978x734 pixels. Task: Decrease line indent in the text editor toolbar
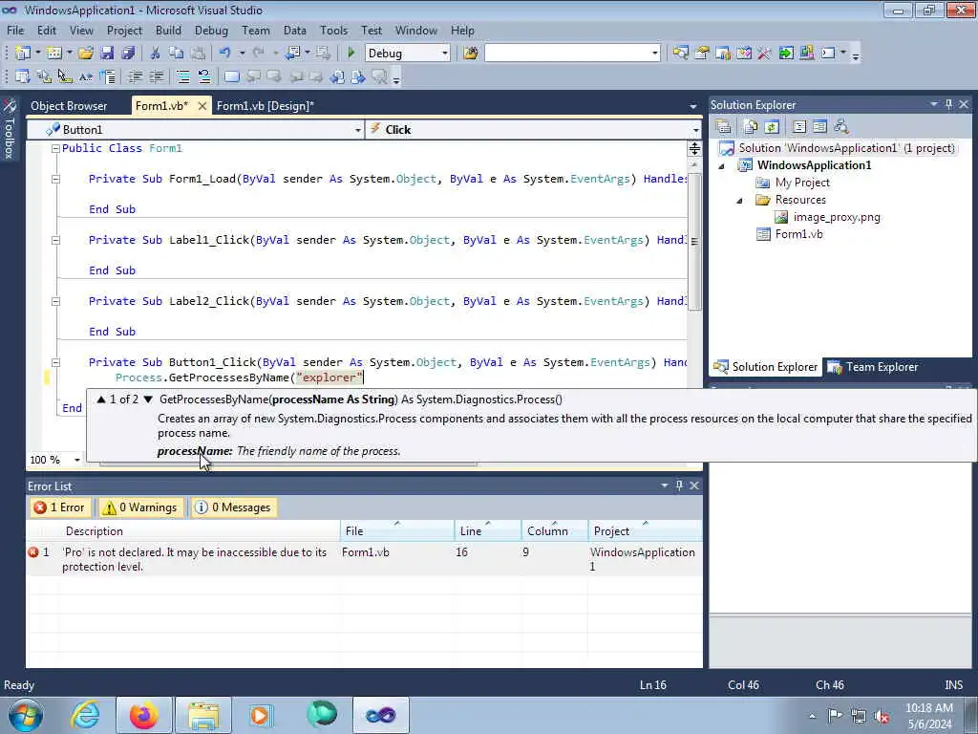(135, 76)
